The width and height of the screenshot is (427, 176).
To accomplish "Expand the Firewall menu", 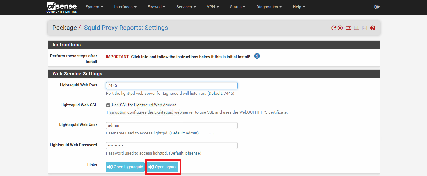I will pyautogui.click(x=157, y=7).
